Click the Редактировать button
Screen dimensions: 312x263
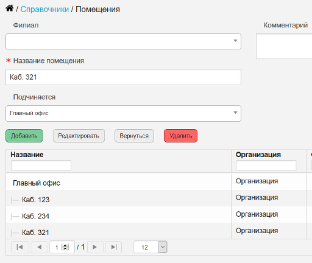click(x=79, y=136)
